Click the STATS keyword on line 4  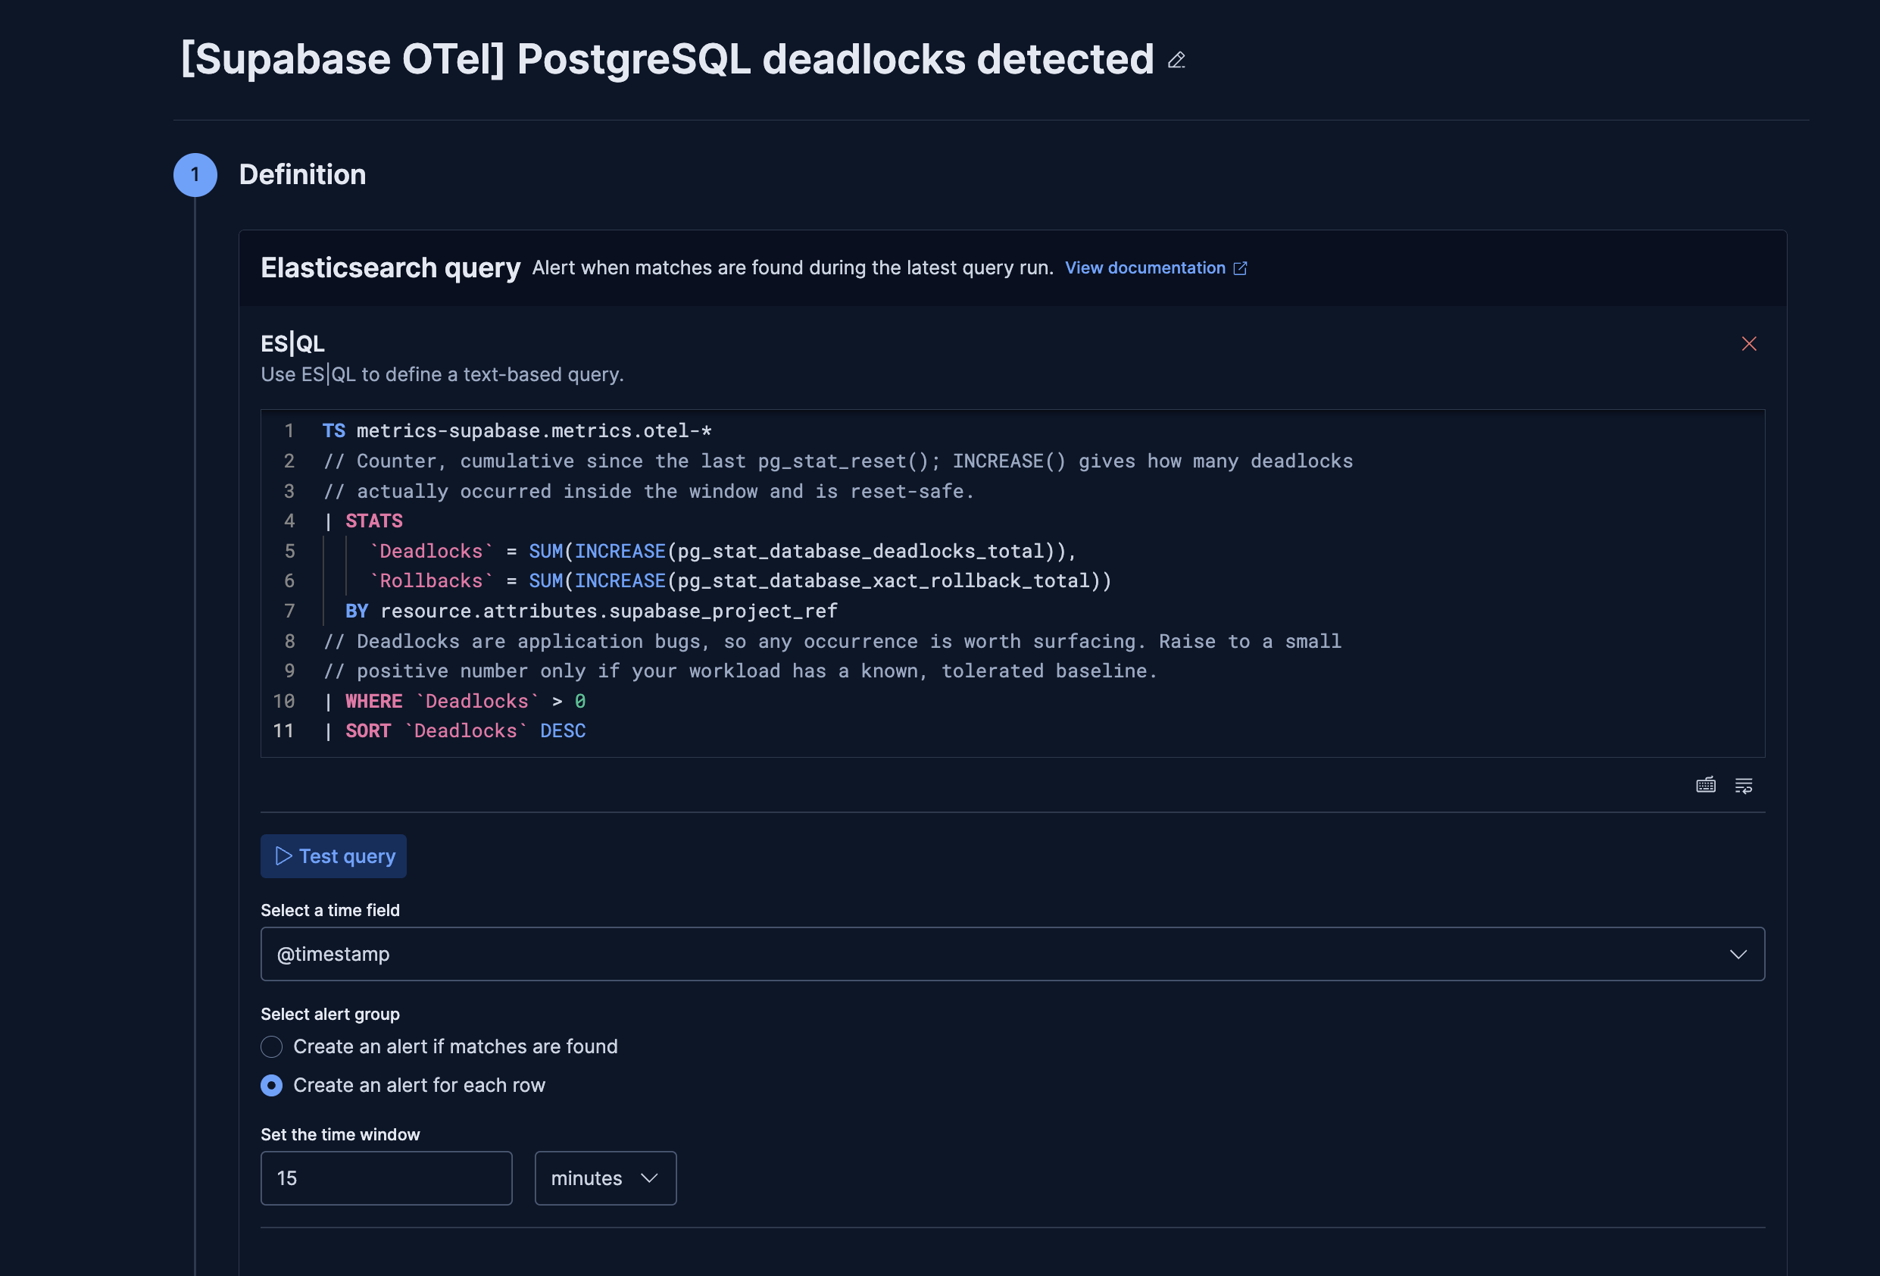pos(373,521)
